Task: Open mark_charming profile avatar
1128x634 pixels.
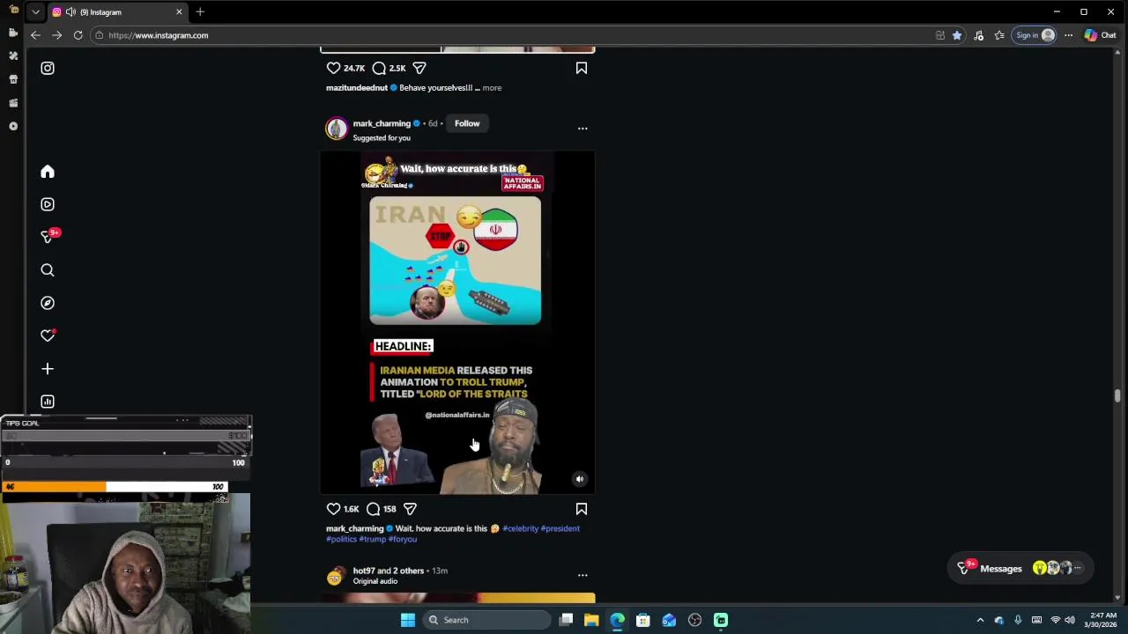Action: tap(337, 129)
